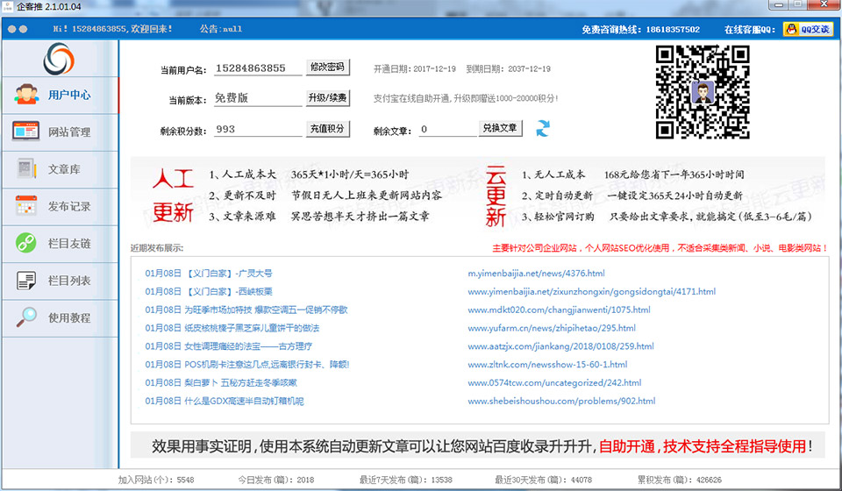Click 升级/续费 to upgrade version
The height and width of the screenshot is (491, 842).
pyautogui.click(x=327, y=97)
